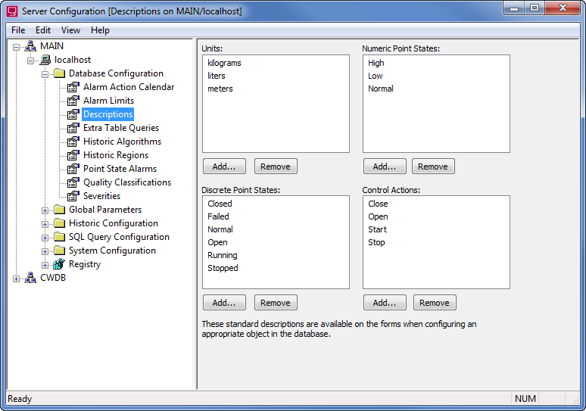Select High in Numeric Point States

[x=376, y=63]
